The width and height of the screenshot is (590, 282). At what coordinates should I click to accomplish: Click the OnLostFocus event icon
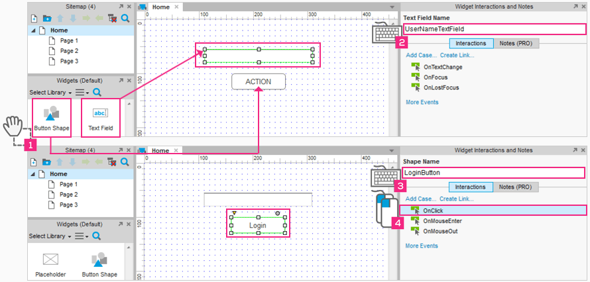coord(416,87)
